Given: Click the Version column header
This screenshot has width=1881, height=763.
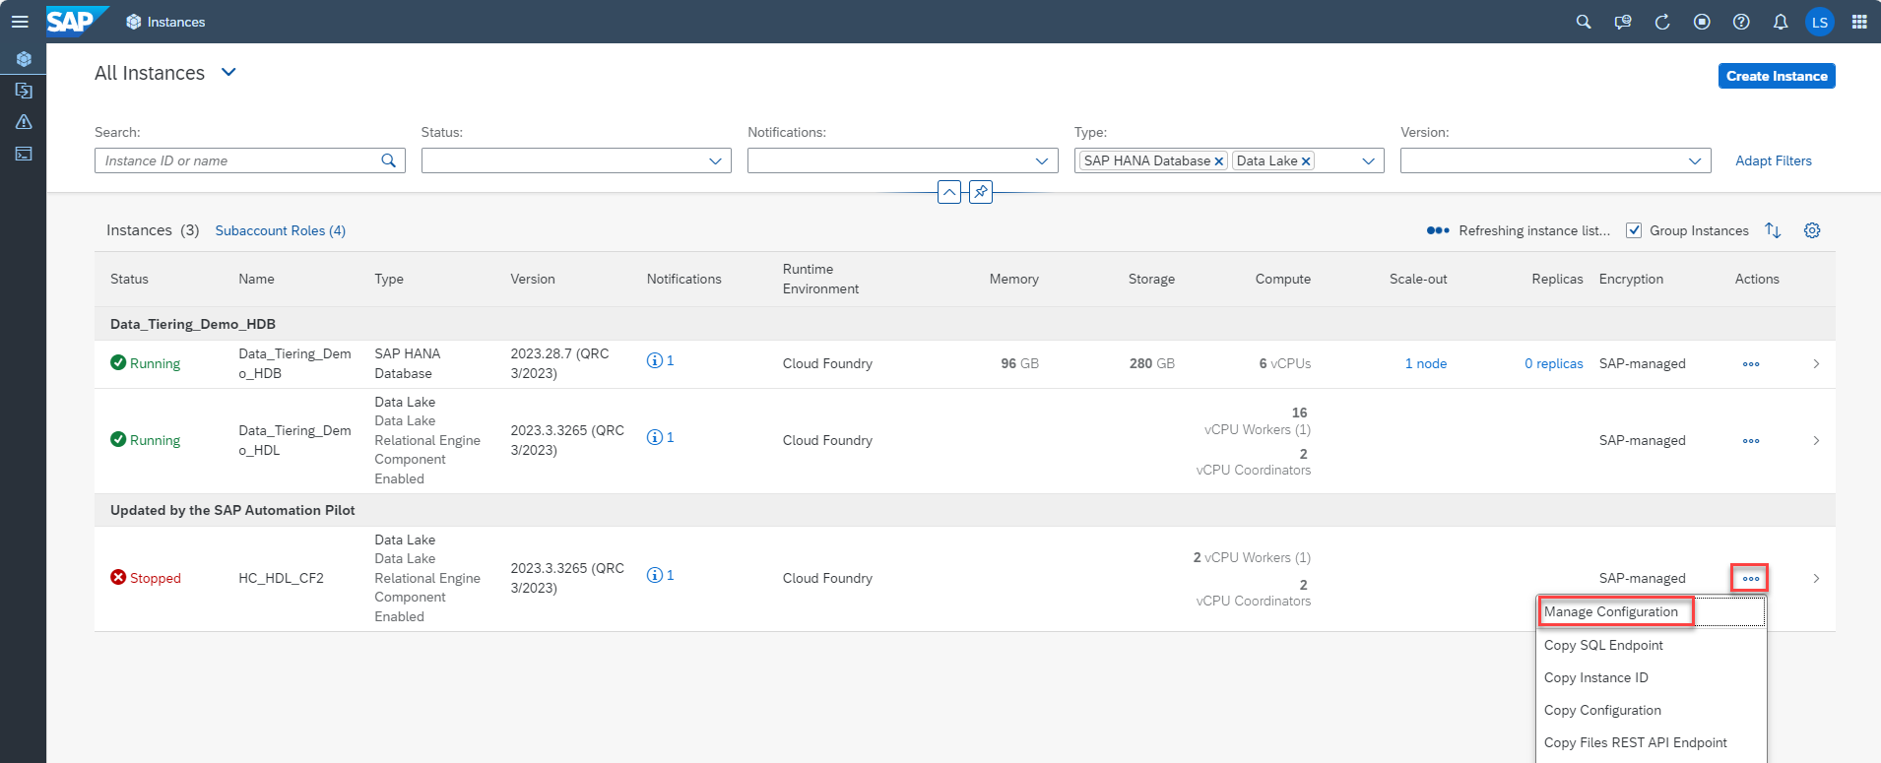Looking at the screenshot, I should [x=533, y=279].
